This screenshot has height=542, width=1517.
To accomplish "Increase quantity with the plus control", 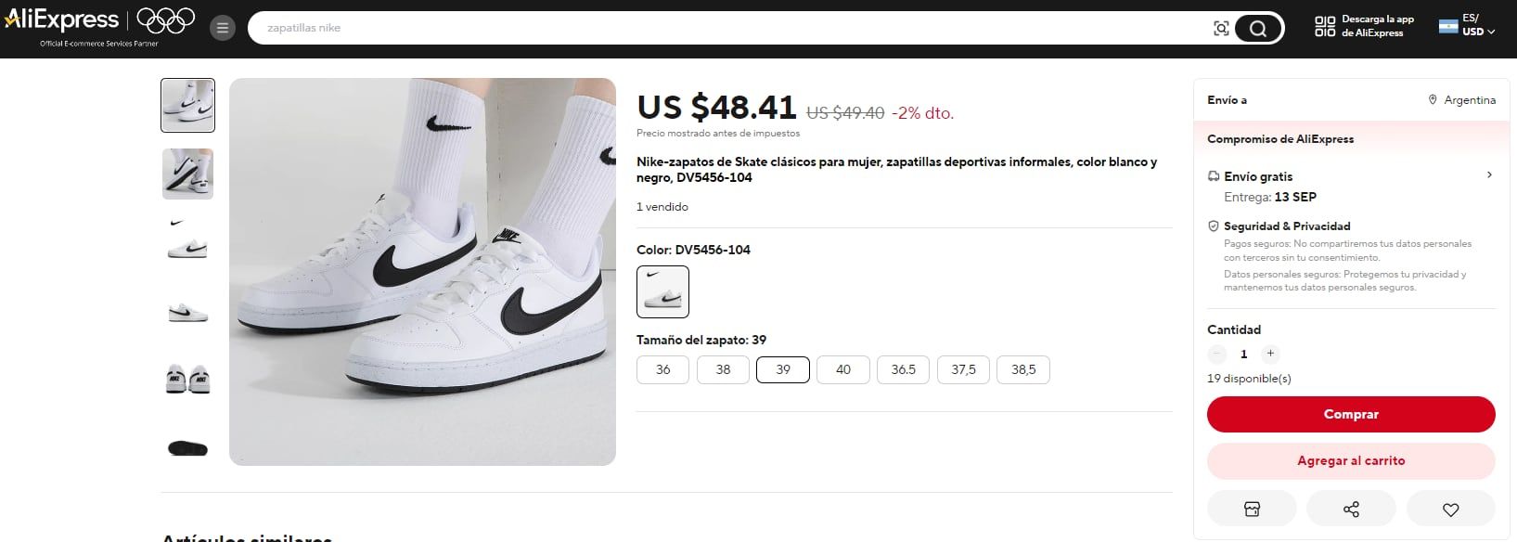I will 1270,354.
